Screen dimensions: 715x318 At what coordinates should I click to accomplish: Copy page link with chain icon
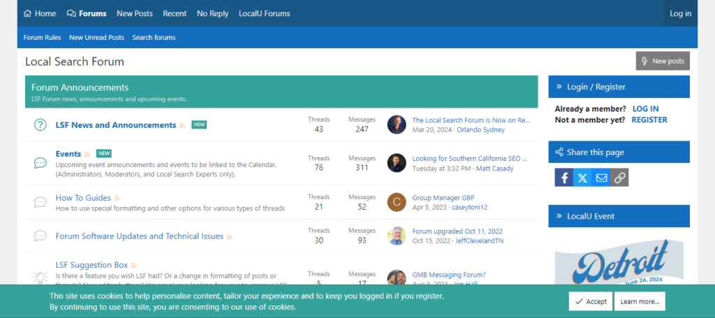click(619, 178)
